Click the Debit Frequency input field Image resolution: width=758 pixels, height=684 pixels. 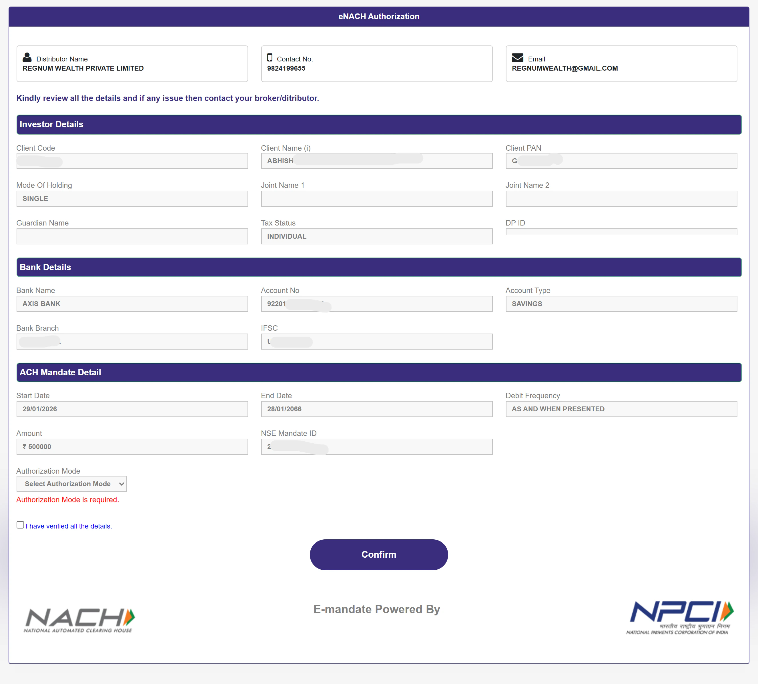coord(621,409)
